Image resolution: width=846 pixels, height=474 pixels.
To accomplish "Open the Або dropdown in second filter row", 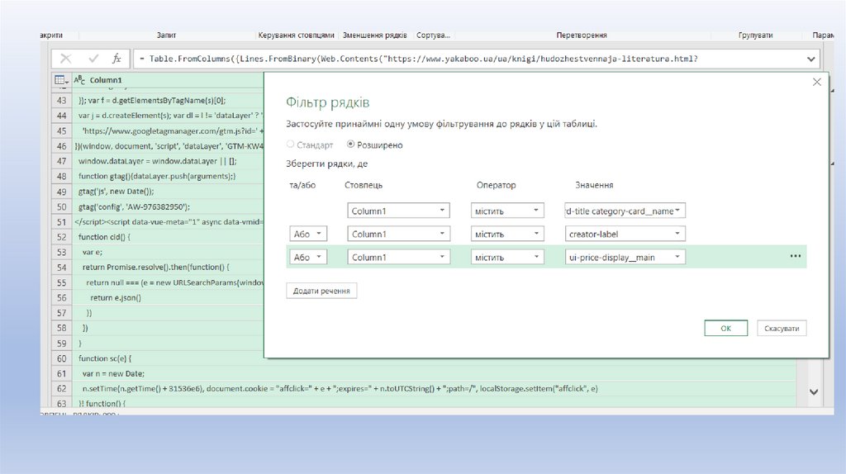I will [308, 234].
